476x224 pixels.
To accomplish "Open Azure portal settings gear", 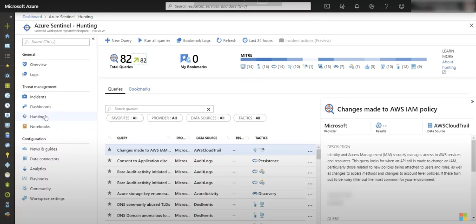I will (372, 7).
